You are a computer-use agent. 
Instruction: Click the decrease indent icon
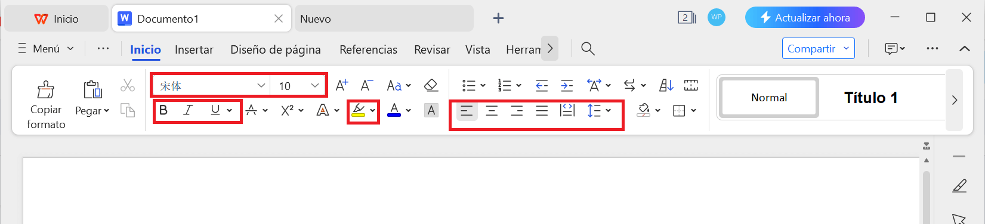point(542,86)
